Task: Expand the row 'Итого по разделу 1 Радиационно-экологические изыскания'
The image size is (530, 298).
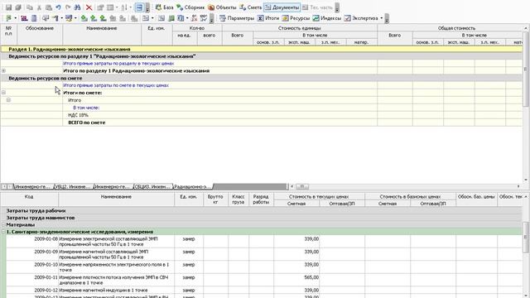Action: click(x=3, y=70)
